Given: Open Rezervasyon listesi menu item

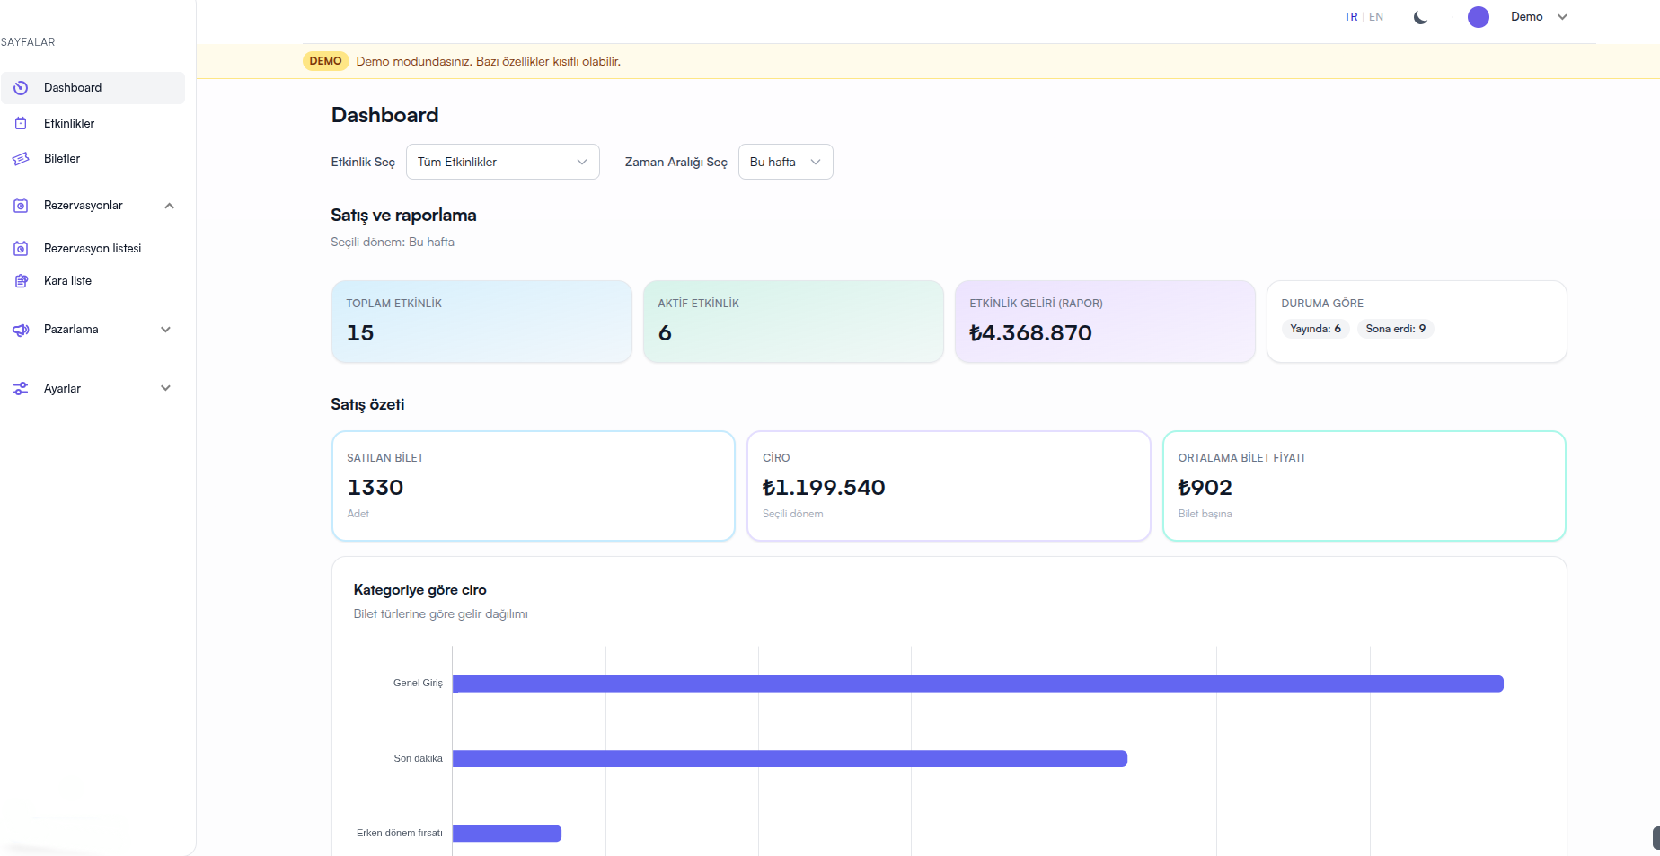Looking at the screenshot, I should [x=93, y=248].
